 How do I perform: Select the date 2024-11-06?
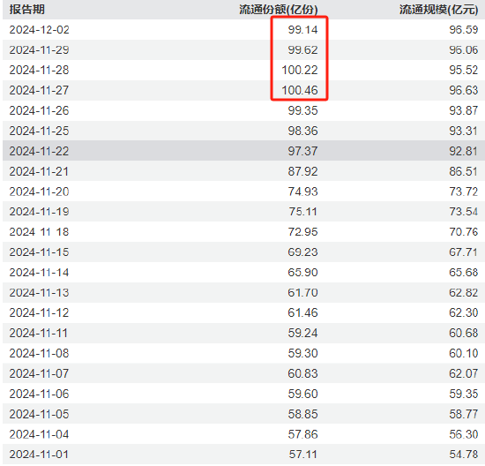(40, 394)
